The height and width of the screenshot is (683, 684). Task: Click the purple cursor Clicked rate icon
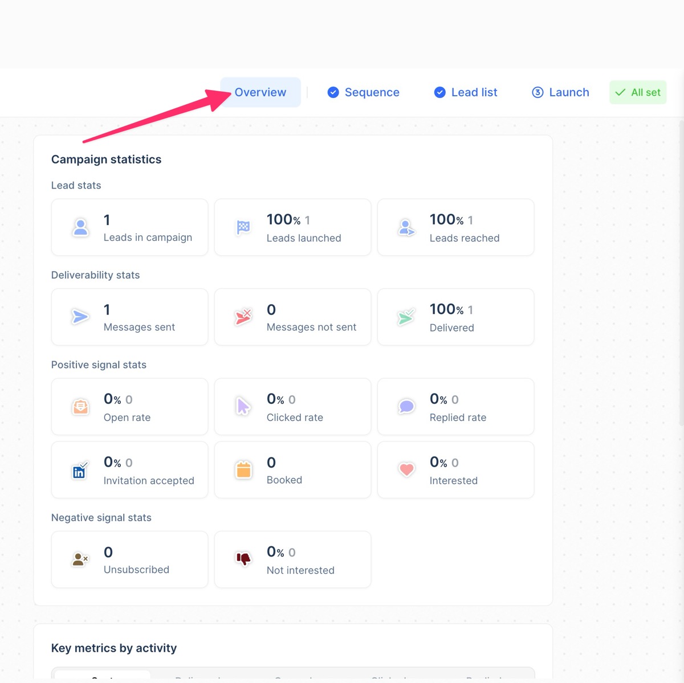coord(243,407)
